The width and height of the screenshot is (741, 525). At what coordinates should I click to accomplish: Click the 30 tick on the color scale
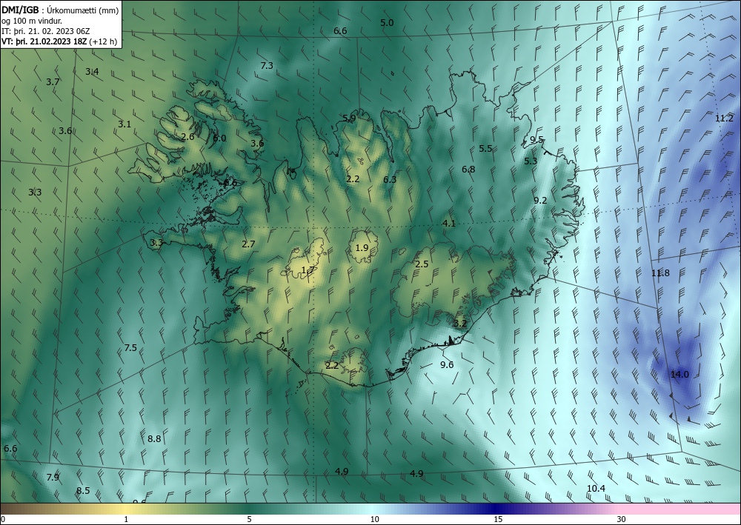(621, 519)
